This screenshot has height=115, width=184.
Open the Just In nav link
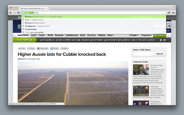click(34, 35)
